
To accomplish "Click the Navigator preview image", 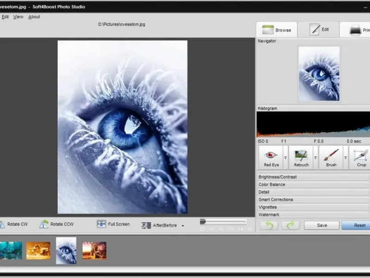I will coord(319,74).
